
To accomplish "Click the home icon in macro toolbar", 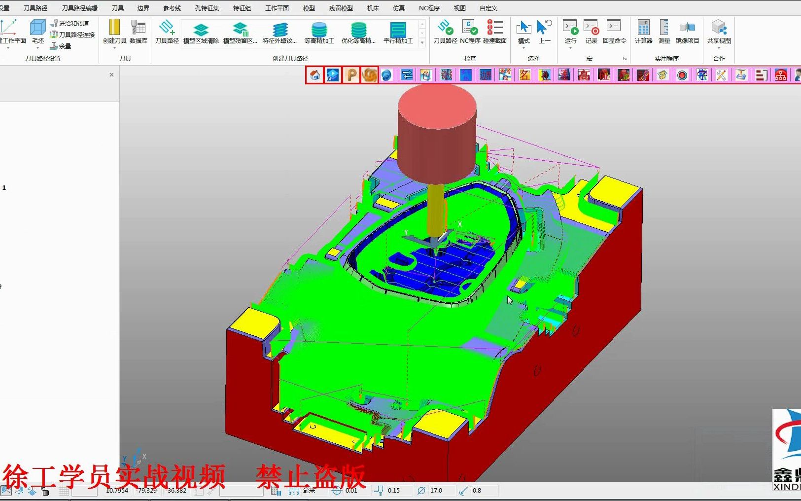I will 314,75.
